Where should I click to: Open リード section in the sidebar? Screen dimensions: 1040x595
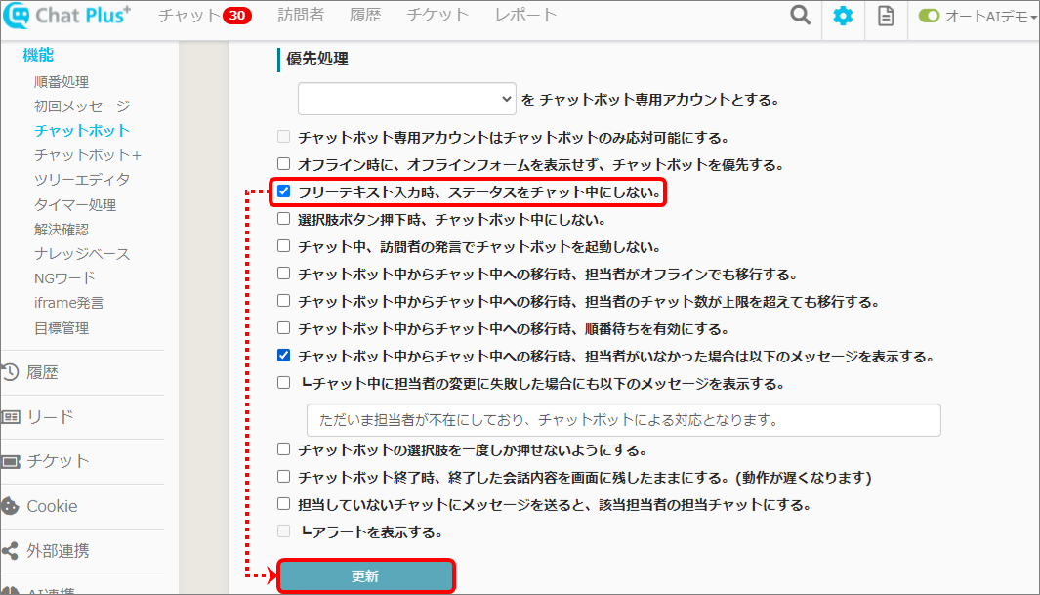49,417
